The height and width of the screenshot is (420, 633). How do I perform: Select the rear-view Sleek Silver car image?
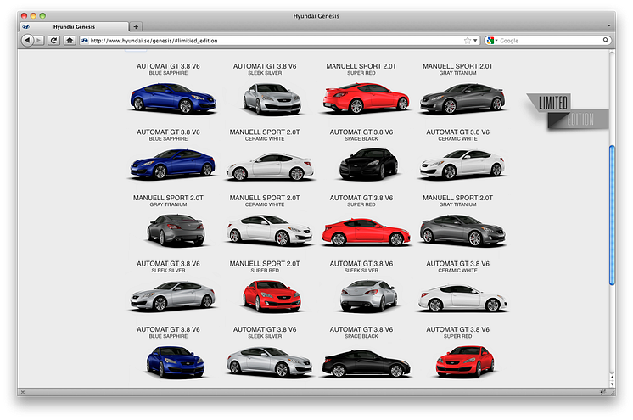pyautogui.click(x=368, y=296)
